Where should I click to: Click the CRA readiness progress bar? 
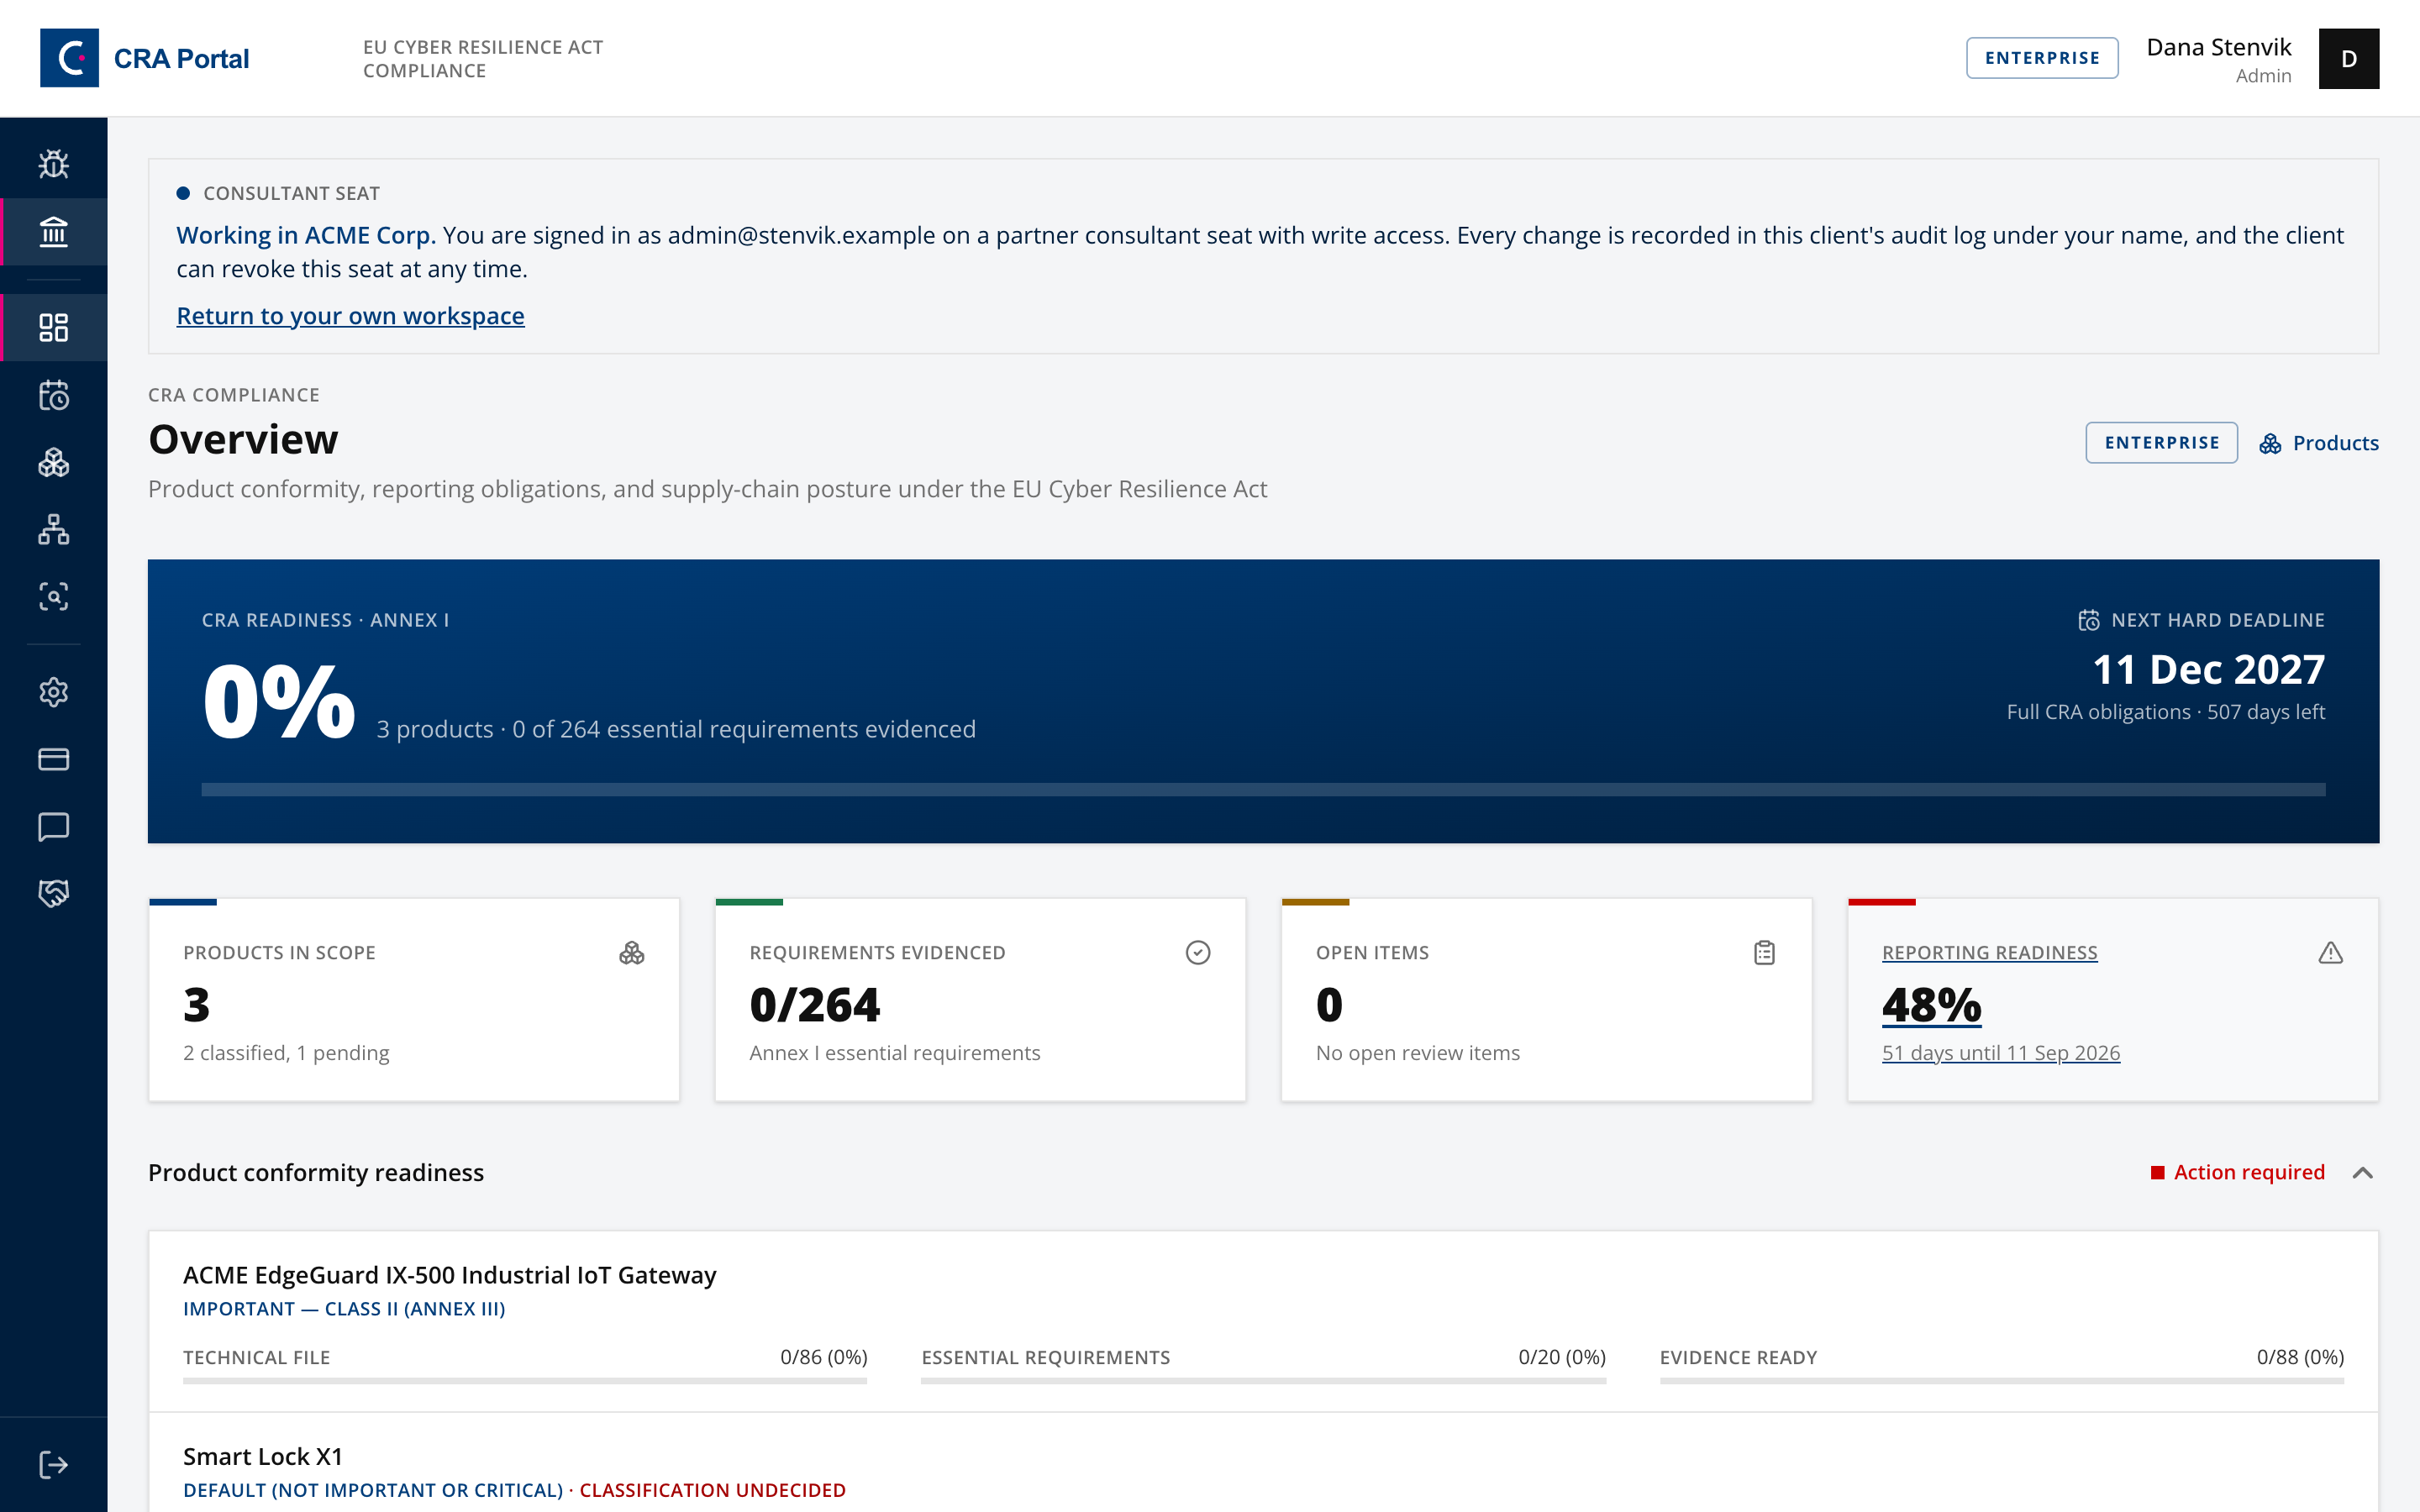[1263, 790]
